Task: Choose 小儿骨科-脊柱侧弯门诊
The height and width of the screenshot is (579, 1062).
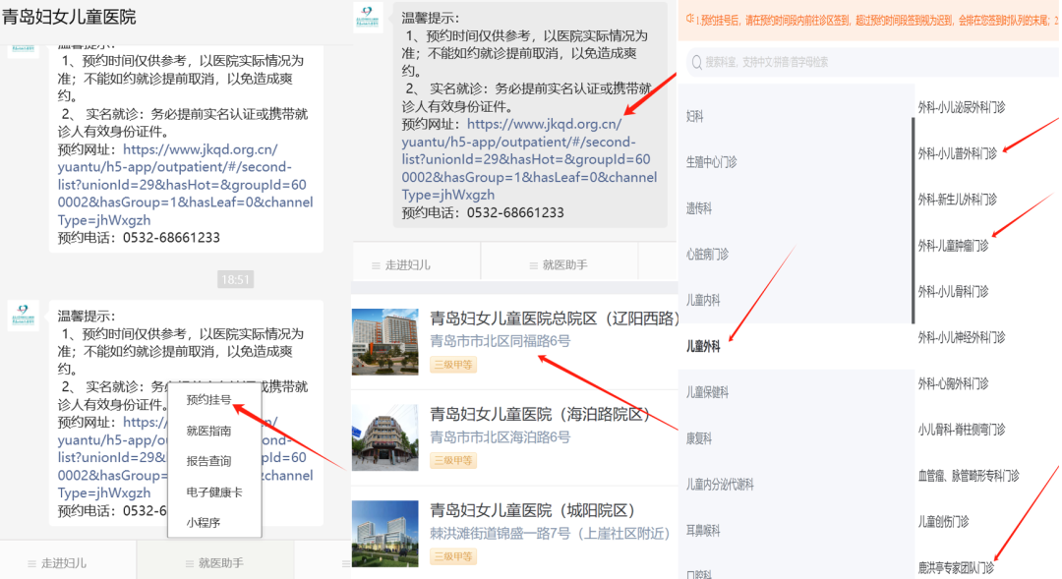Action: coord(962,430)
